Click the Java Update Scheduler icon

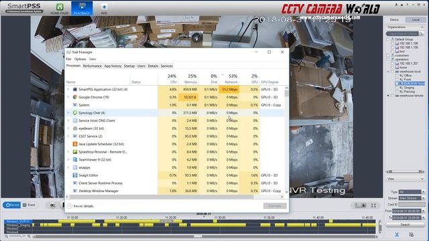click(x=75, y=144)
